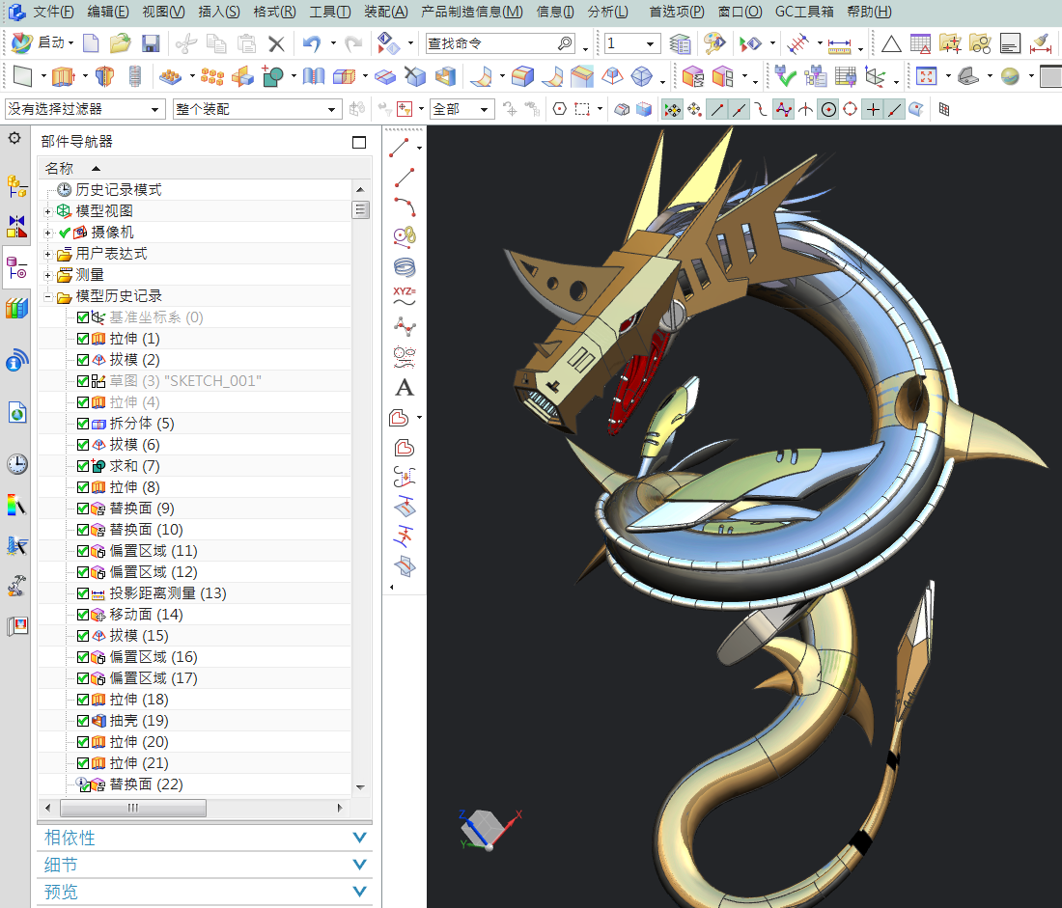This screenshot has height=908, width=1062.
Task: Select the Helix tool icon
Action: (405, 266)
